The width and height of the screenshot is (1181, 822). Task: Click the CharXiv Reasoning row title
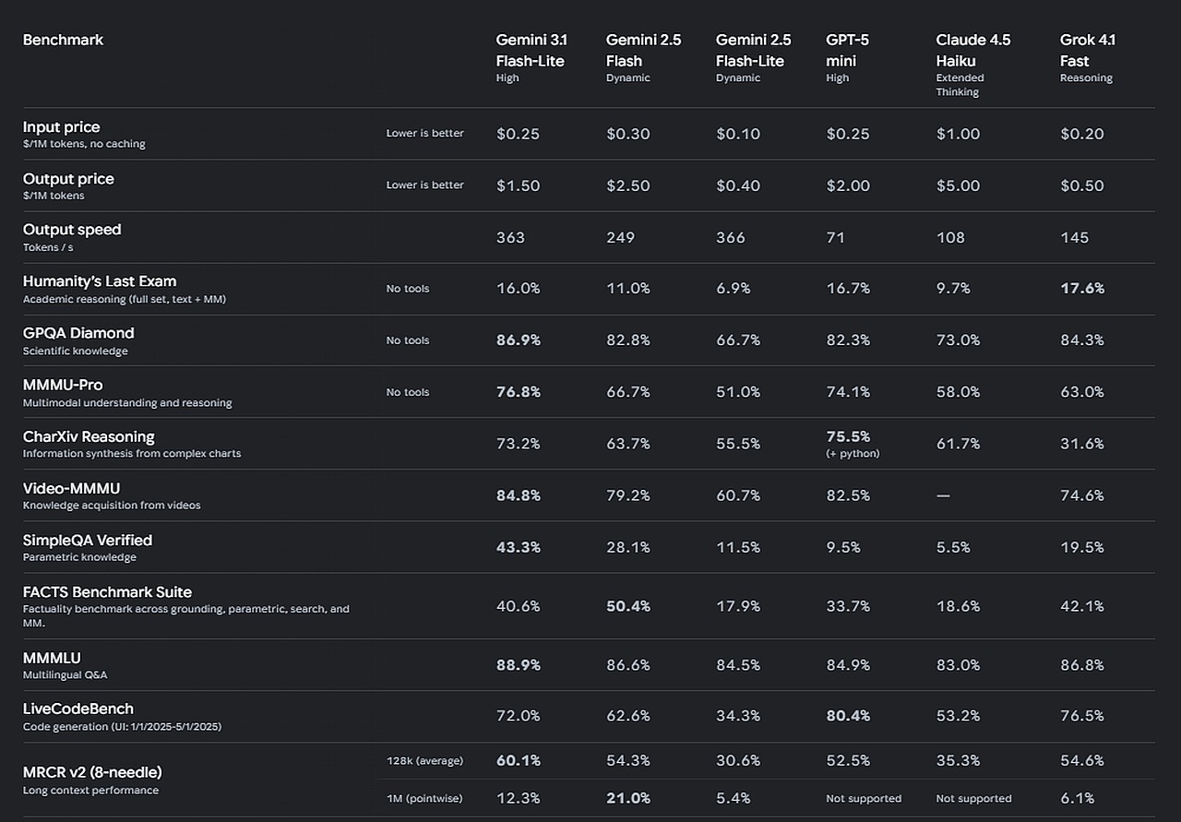click(x=89, y=436)
